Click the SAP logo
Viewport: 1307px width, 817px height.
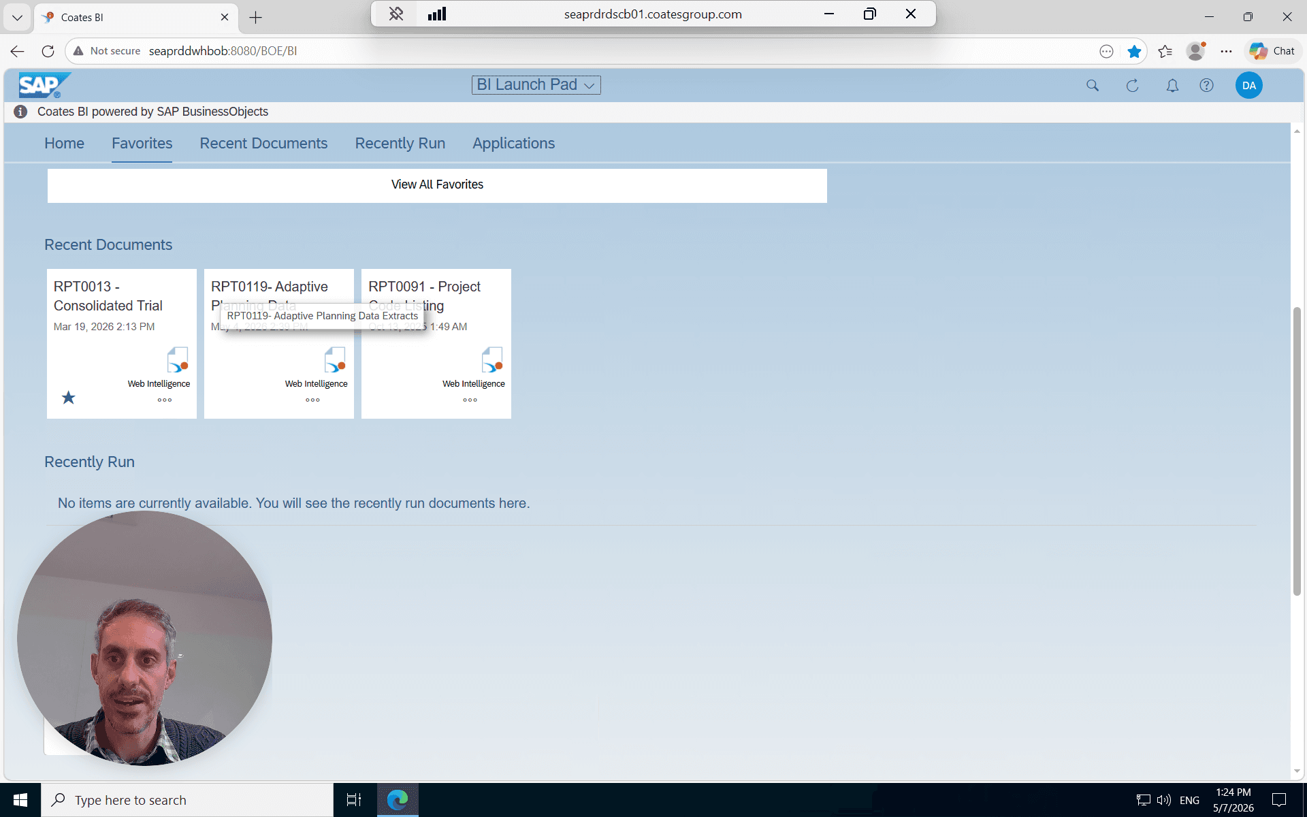coord(44,85)
